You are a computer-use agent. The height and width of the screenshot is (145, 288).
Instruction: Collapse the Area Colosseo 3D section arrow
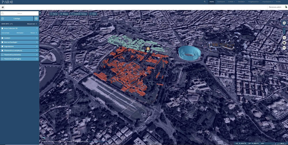point(37,28)
